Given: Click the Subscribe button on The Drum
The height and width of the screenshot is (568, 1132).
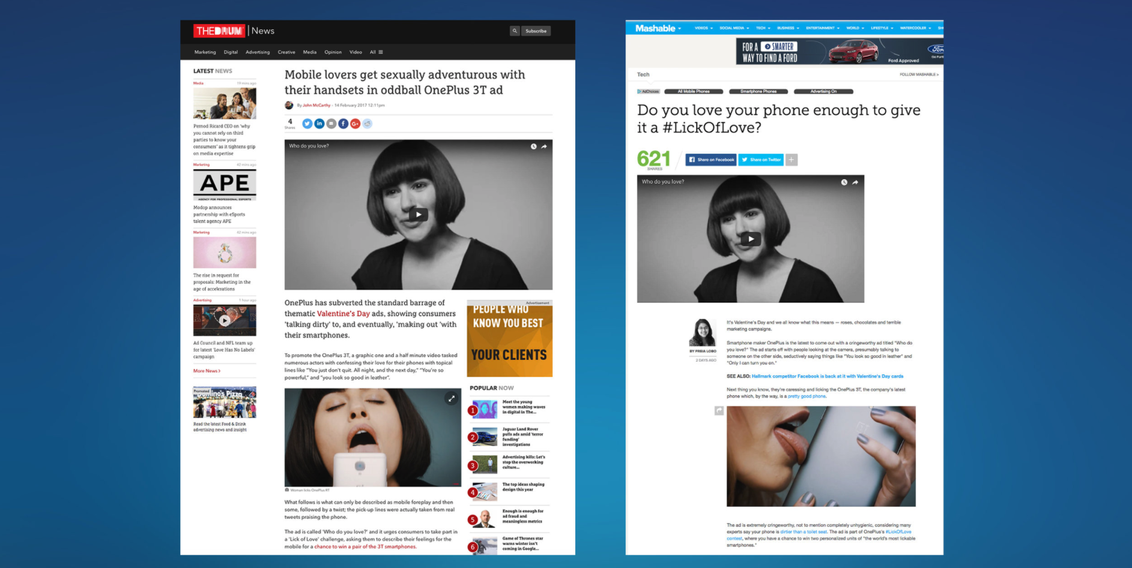Looking at the screenshot, I should point(536,31).
